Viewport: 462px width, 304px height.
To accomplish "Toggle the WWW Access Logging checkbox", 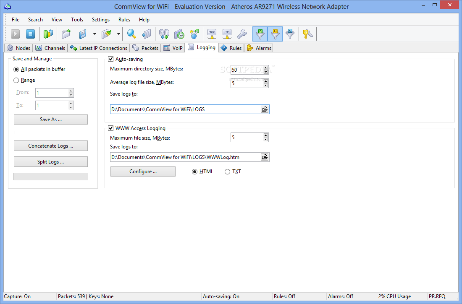I will (x=111, y=128).
